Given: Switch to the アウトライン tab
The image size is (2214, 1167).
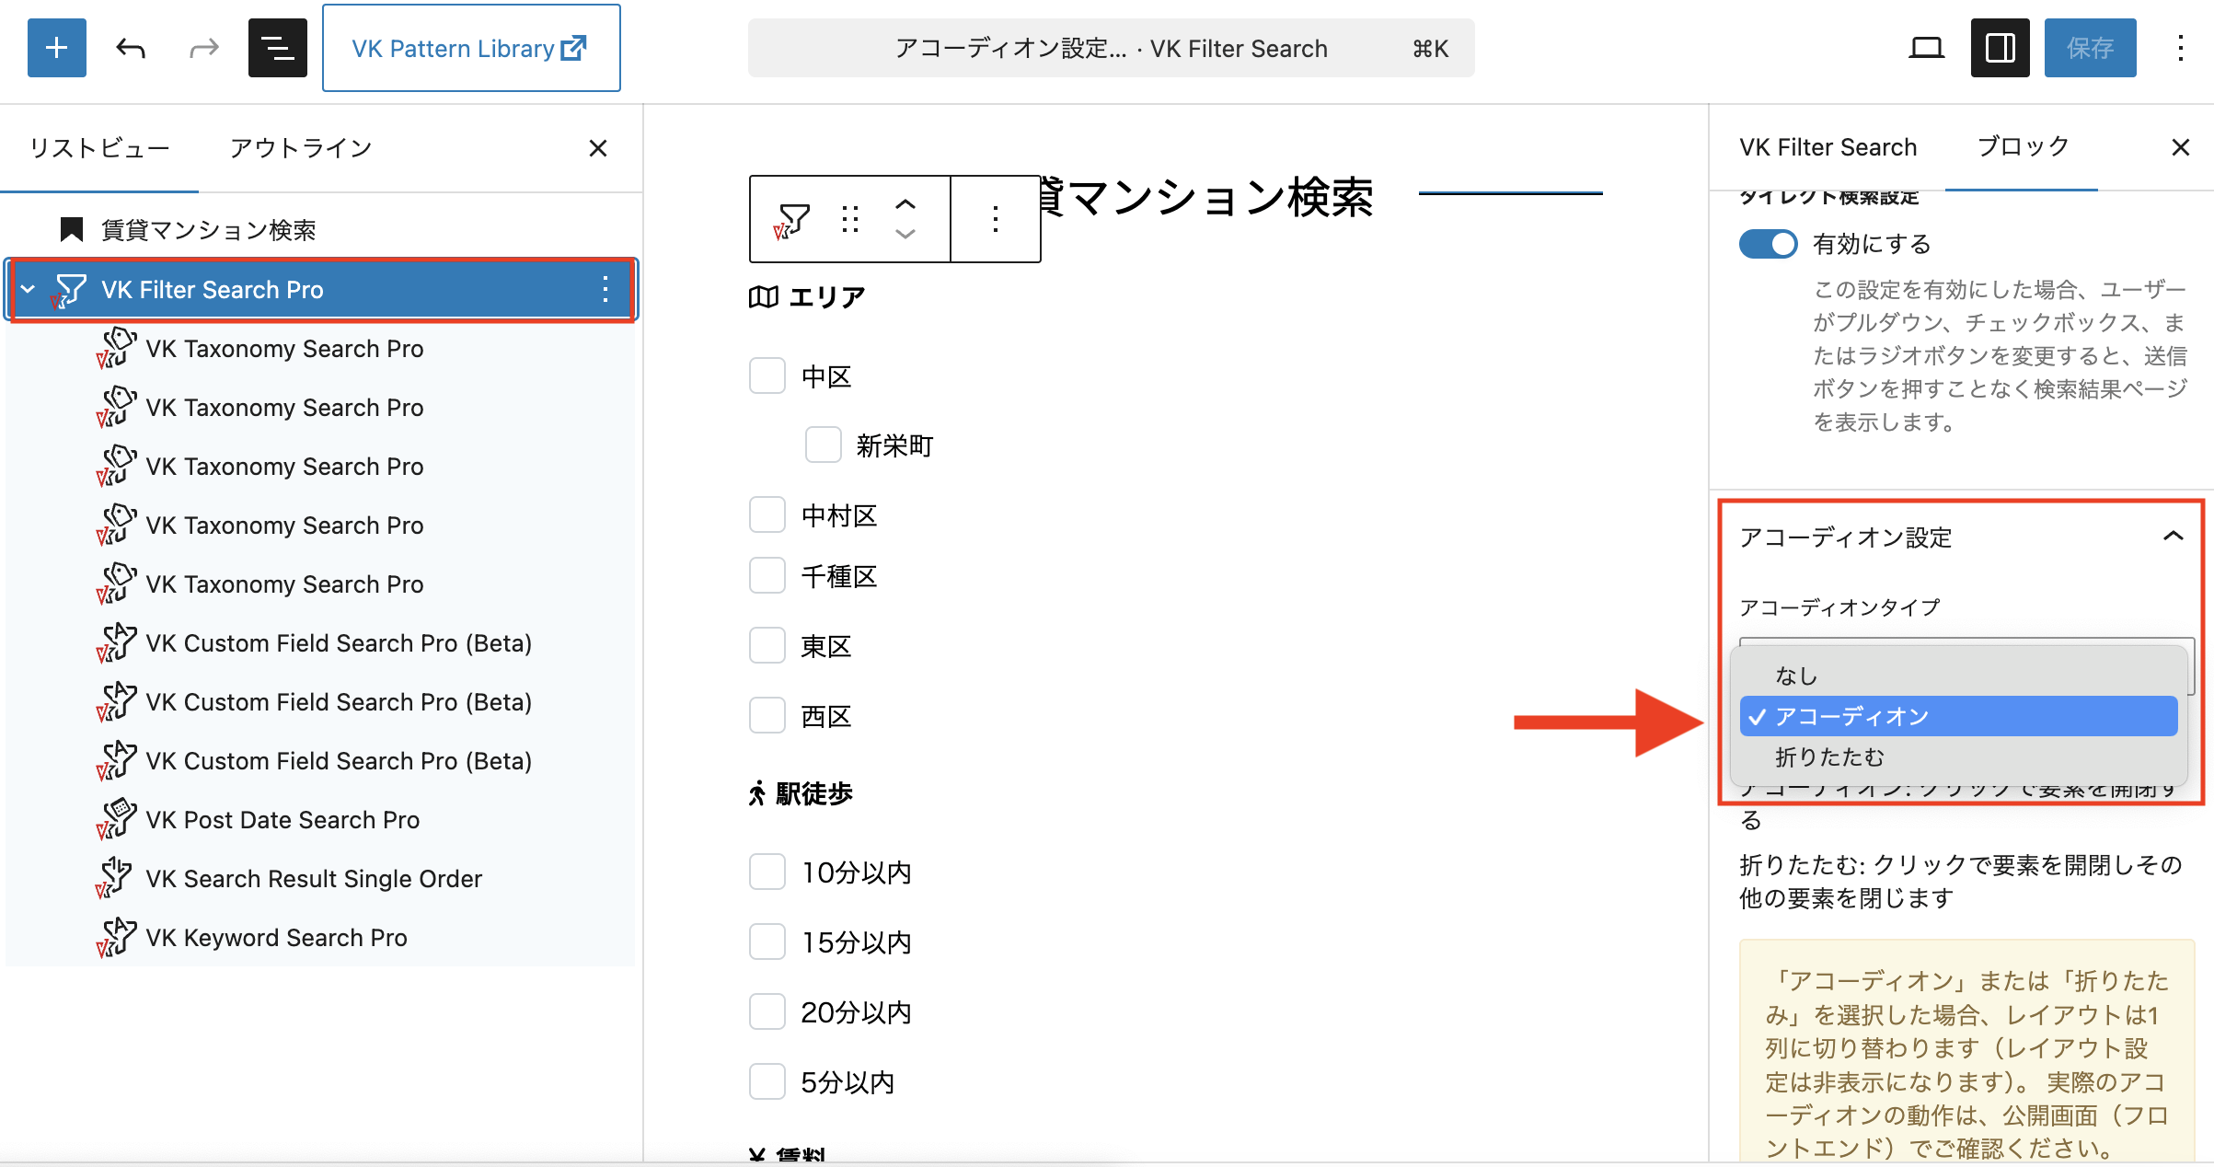Looking at the screenshot, I should pyautogui.click(x=300, y=147).
